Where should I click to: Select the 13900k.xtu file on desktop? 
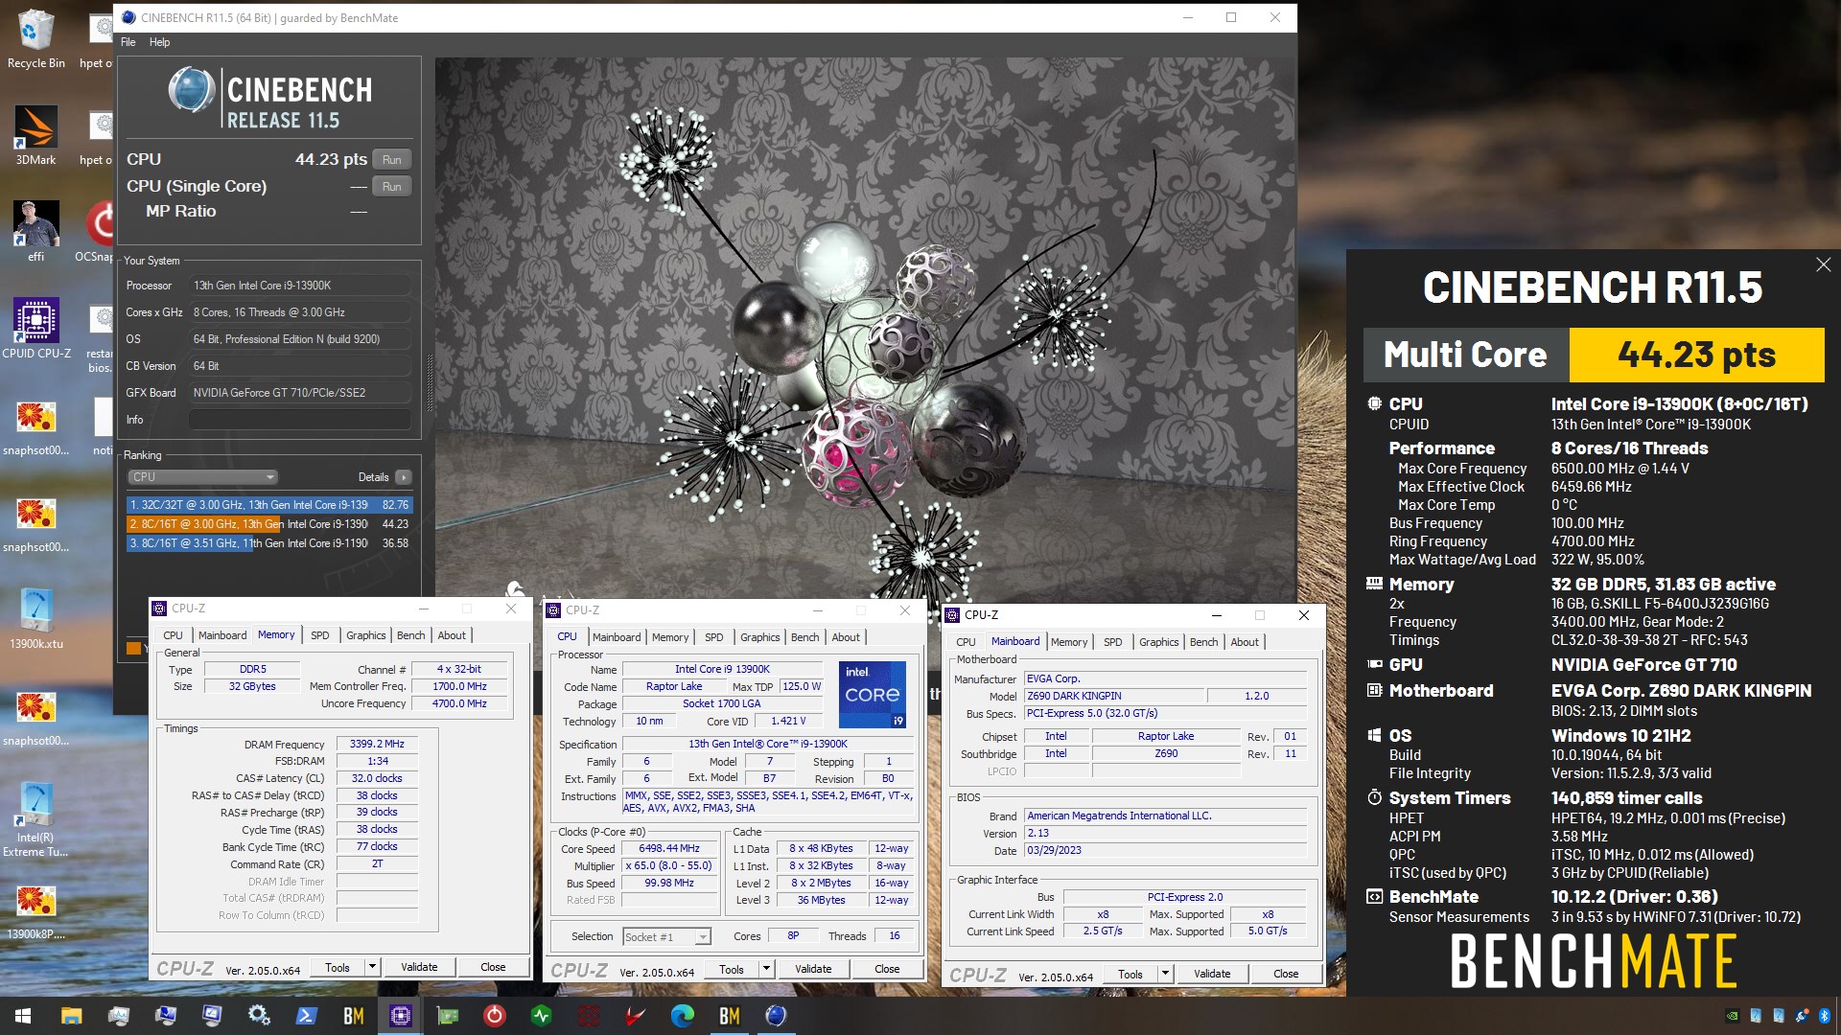(35, 618)
